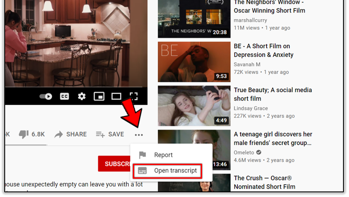The width and height of the screenshot is (349, 197).
Task: Open the player settings gear
Action: (82, 96)
